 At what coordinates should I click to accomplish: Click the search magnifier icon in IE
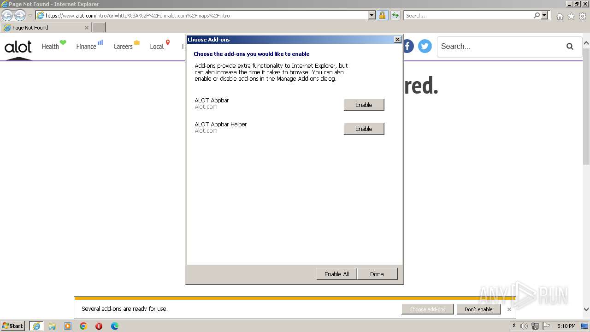point(537,15)
